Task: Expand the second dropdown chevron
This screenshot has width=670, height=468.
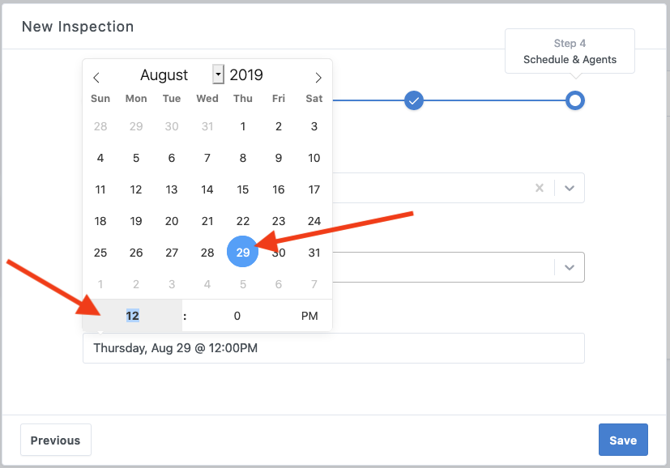Action: coord(570,267)
